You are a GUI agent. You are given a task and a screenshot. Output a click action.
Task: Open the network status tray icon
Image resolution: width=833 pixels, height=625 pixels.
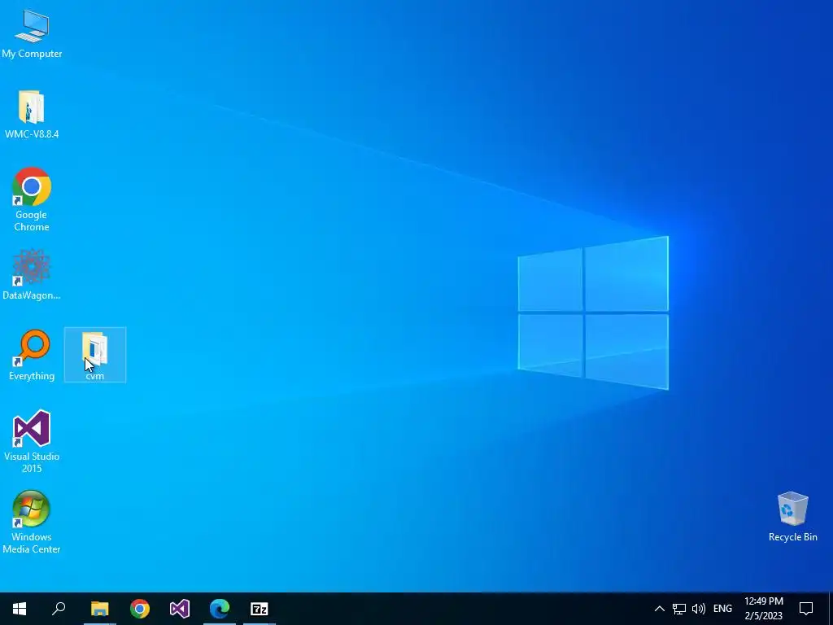tap(679, 609)
